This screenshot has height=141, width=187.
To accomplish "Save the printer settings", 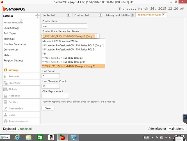I will click(x=48, y=108).
